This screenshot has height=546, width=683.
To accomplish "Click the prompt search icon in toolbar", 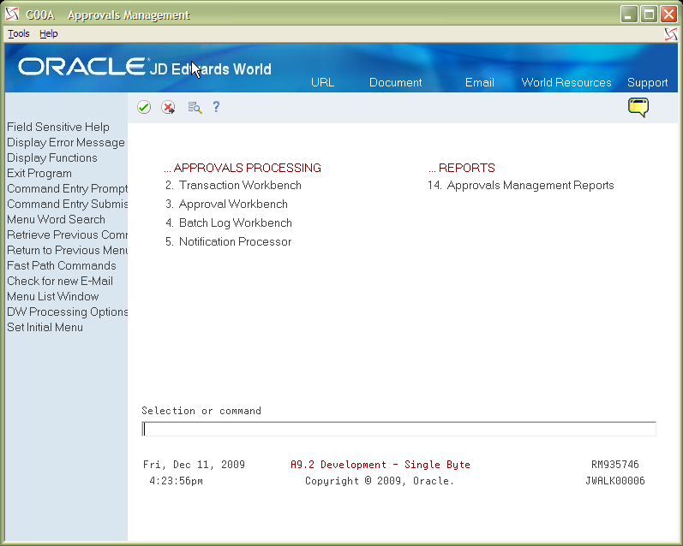I will pyautogui.click(x=195, y=107).
